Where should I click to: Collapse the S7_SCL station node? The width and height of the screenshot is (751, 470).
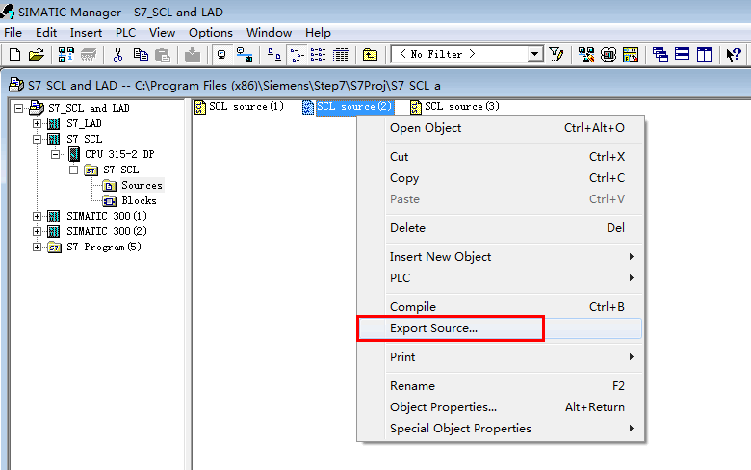click(x=37, y=139)
